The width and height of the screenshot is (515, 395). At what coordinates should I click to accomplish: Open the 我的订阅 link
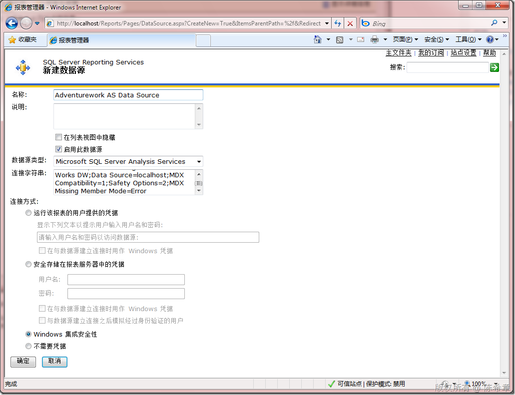[431, 52]
